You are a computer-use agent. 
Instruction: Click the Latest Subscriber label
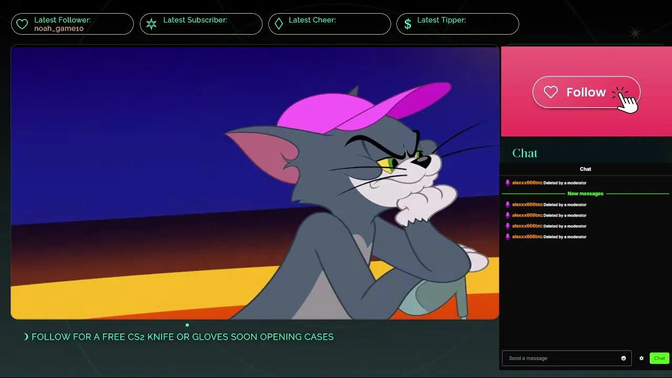[195, 20]
